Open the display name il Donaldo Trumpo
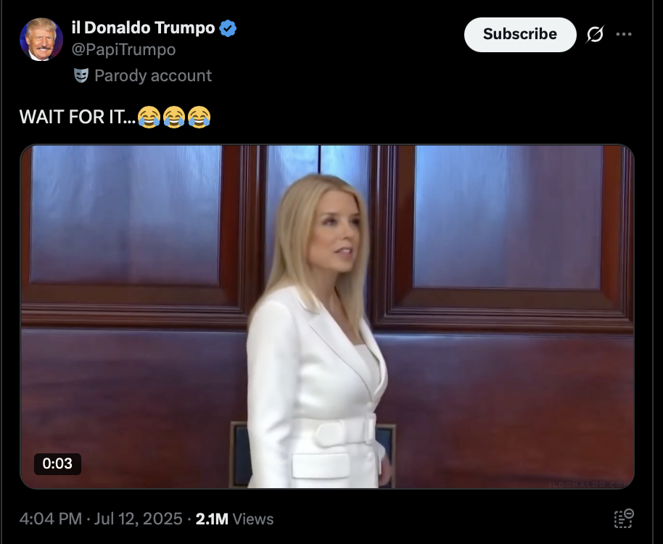 pyautogui.click(x=144, y=28)
